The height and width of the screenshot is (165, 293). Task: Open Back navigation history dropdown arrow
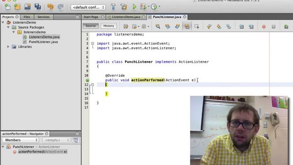click(x=138, y=27)
